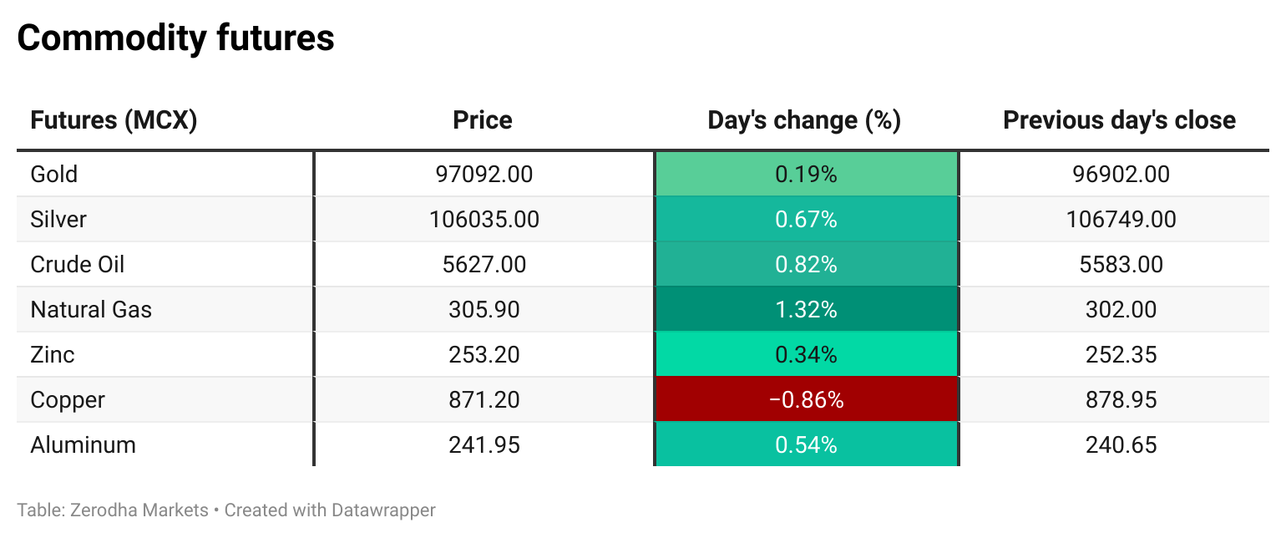Click Silver previous close 106749.00
Screen dimensions: 1286x538
(1121, 220)
